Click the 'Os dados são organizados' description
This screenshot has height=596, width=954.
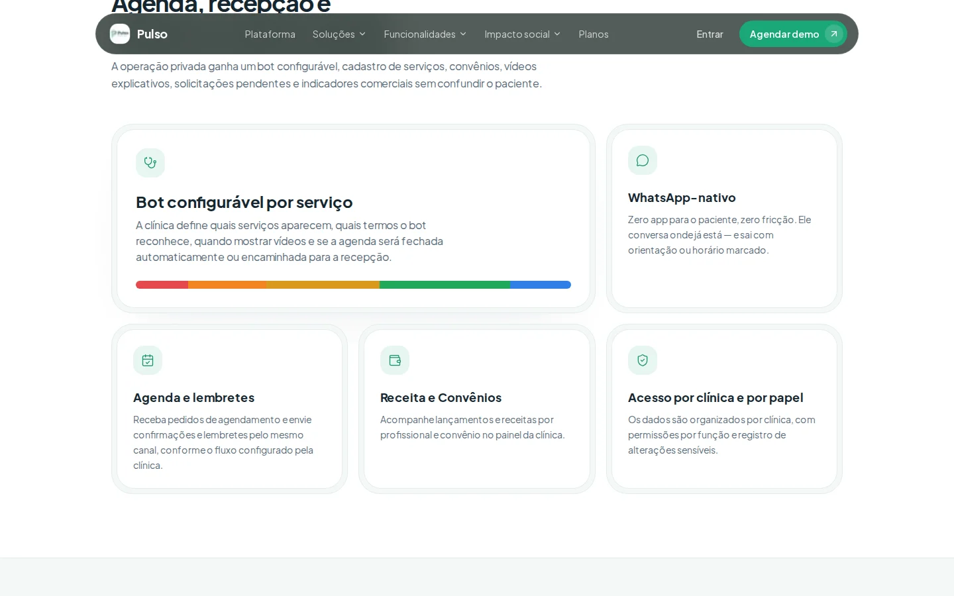[721, 435]
